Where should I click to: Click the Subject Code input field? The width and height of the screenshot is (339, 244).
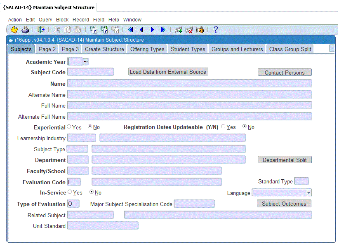coord(90,72)
